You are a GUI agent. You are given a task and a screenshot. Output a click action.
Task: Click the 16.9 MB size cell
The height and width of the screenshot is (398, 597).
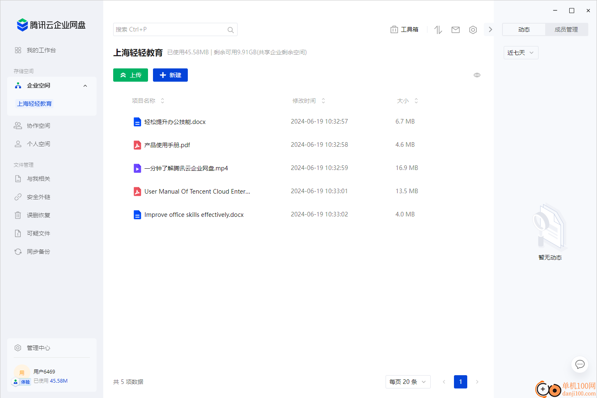407,168
